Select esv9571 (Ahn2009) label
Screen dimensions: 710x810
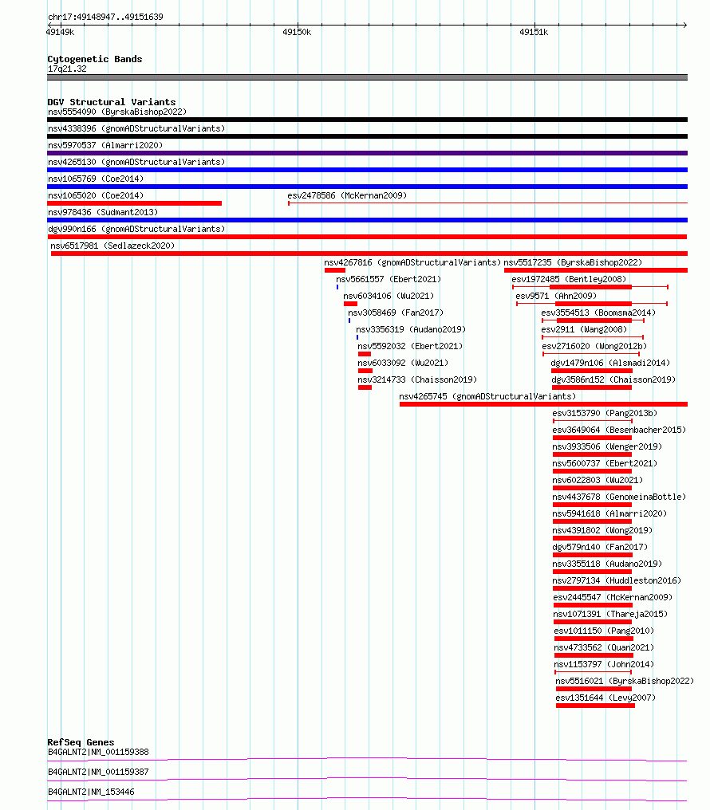click(x=556, y=296)
